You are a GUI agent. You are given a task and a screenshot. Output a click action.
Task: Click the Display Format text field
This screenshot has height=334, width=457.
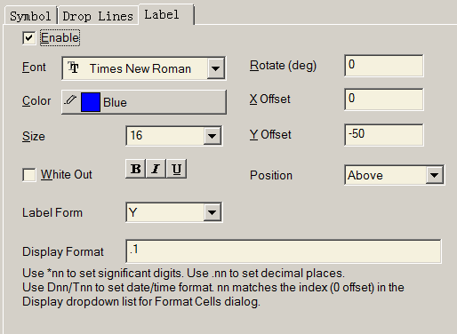click(x=284, y=251)
